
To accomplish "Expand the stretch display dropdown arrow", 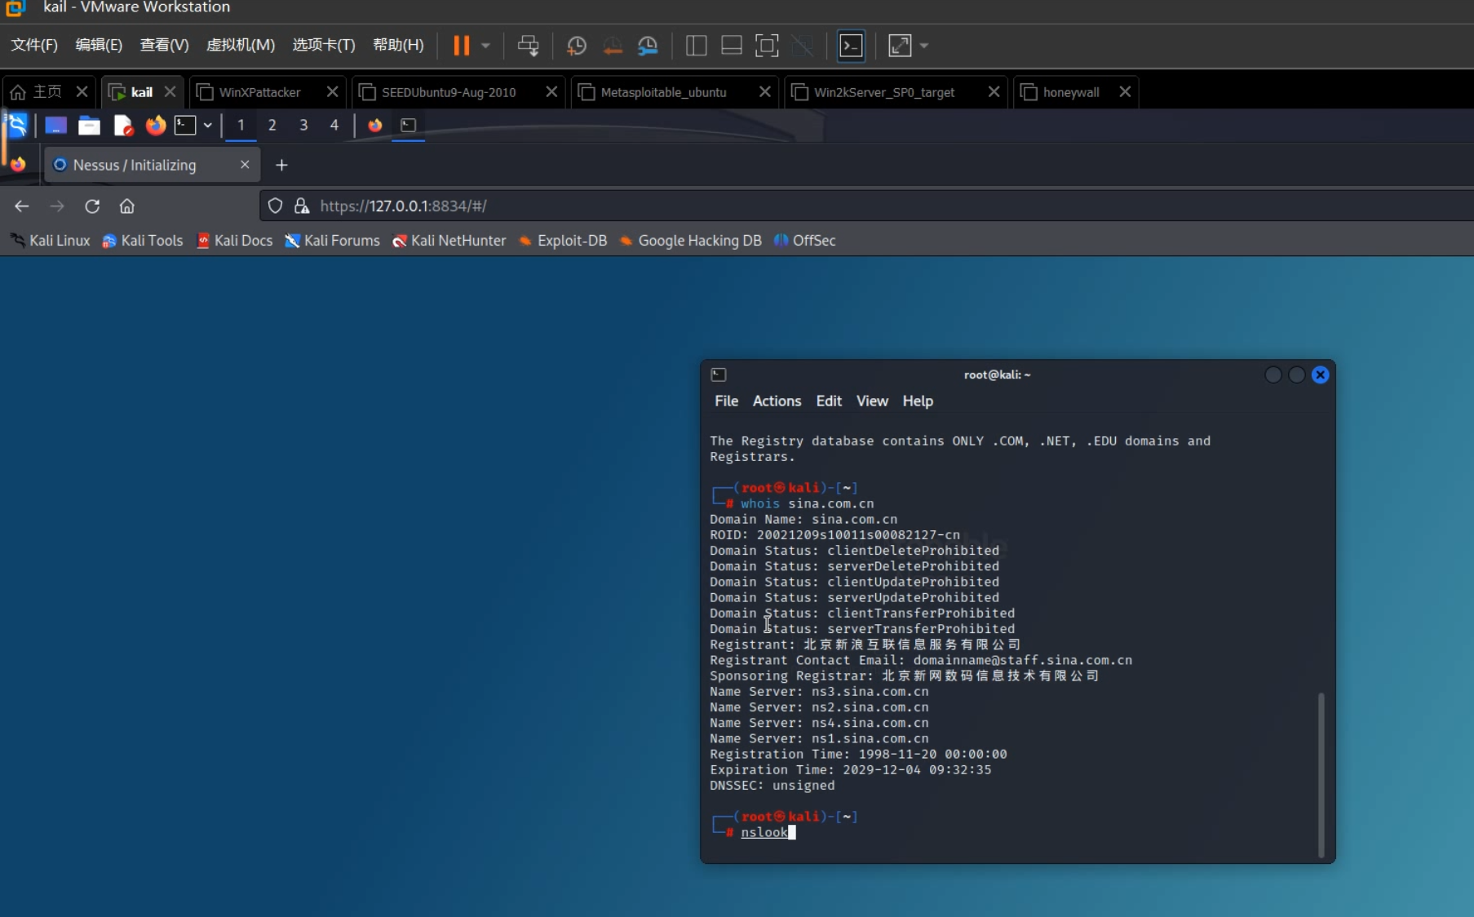I will coord(924,46).
